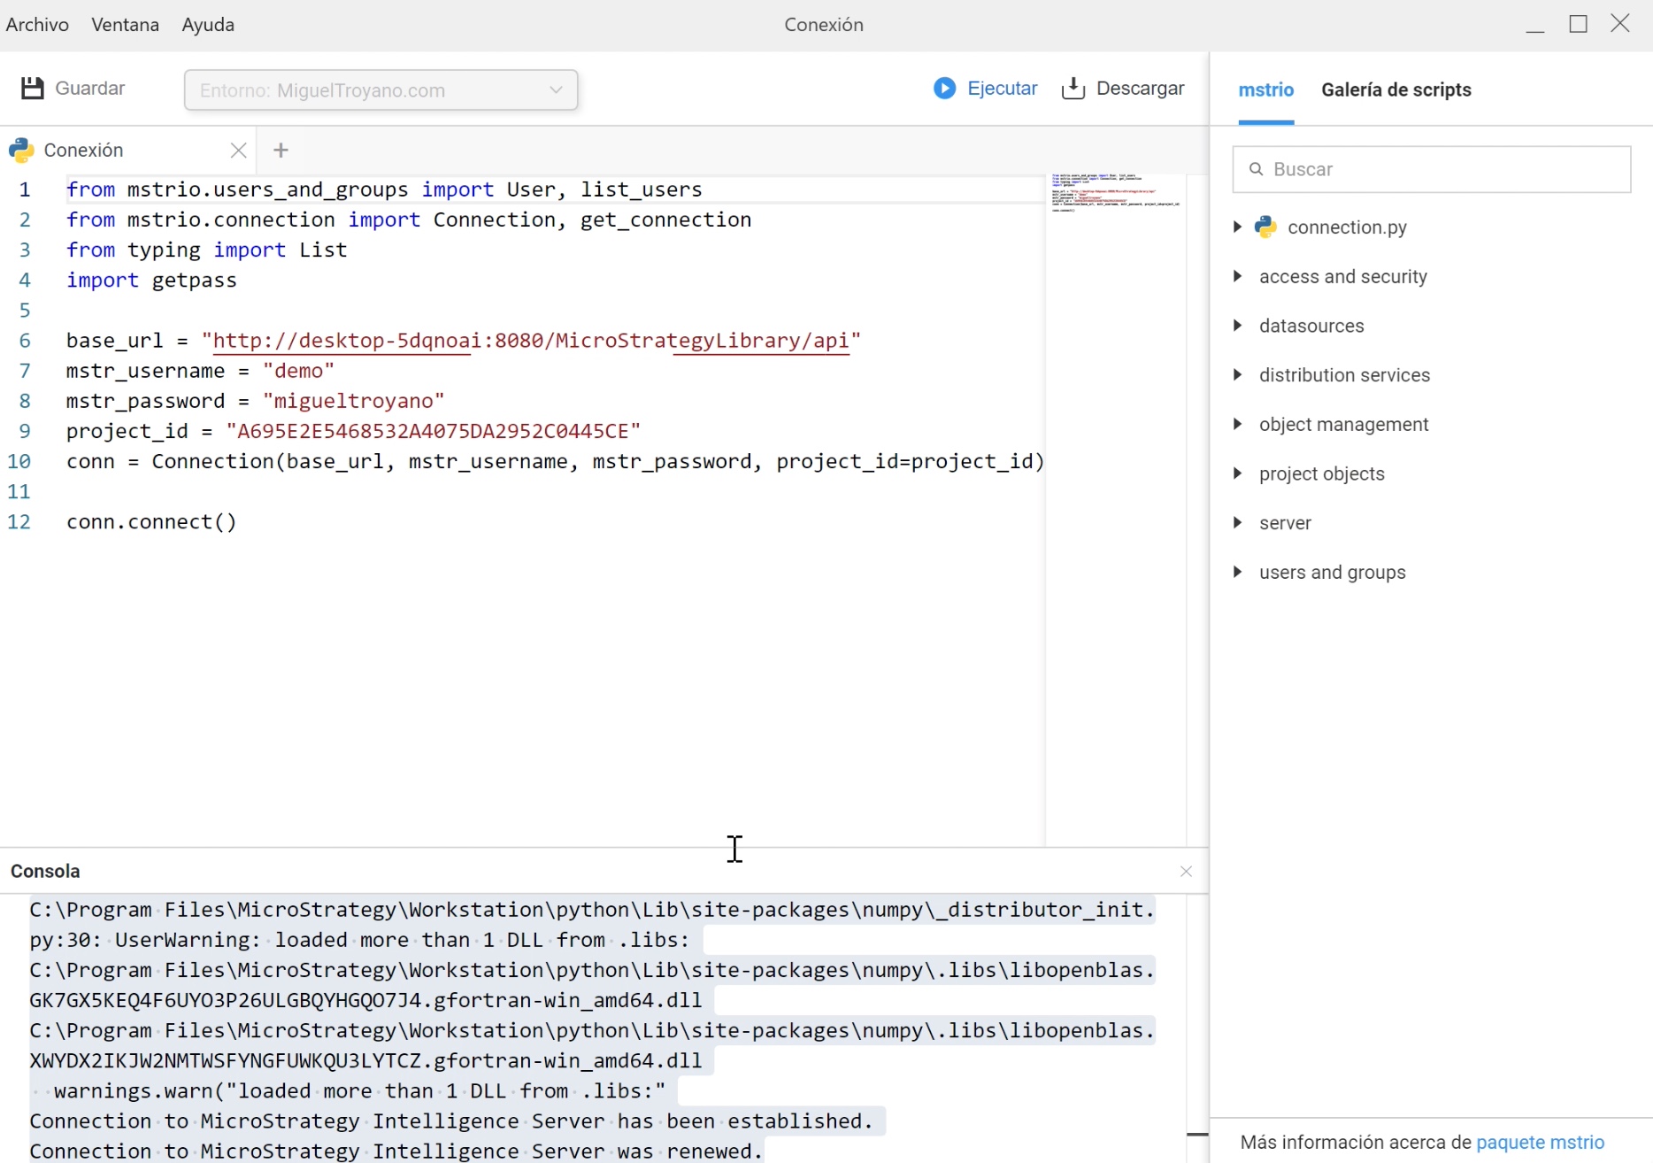Click line number 10 in gutter
Viewport: 1653px width, 1163px height.
(19, 461)
